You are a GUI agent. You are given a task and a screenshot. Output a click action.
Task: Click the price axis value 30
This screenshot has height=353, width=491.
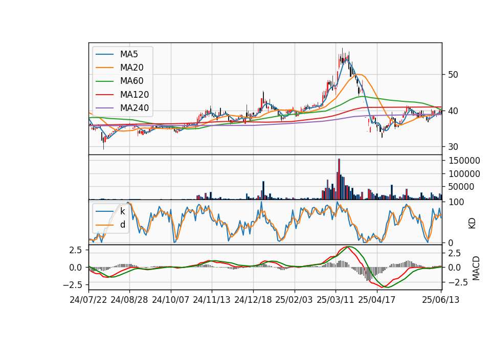coord(453,147)
